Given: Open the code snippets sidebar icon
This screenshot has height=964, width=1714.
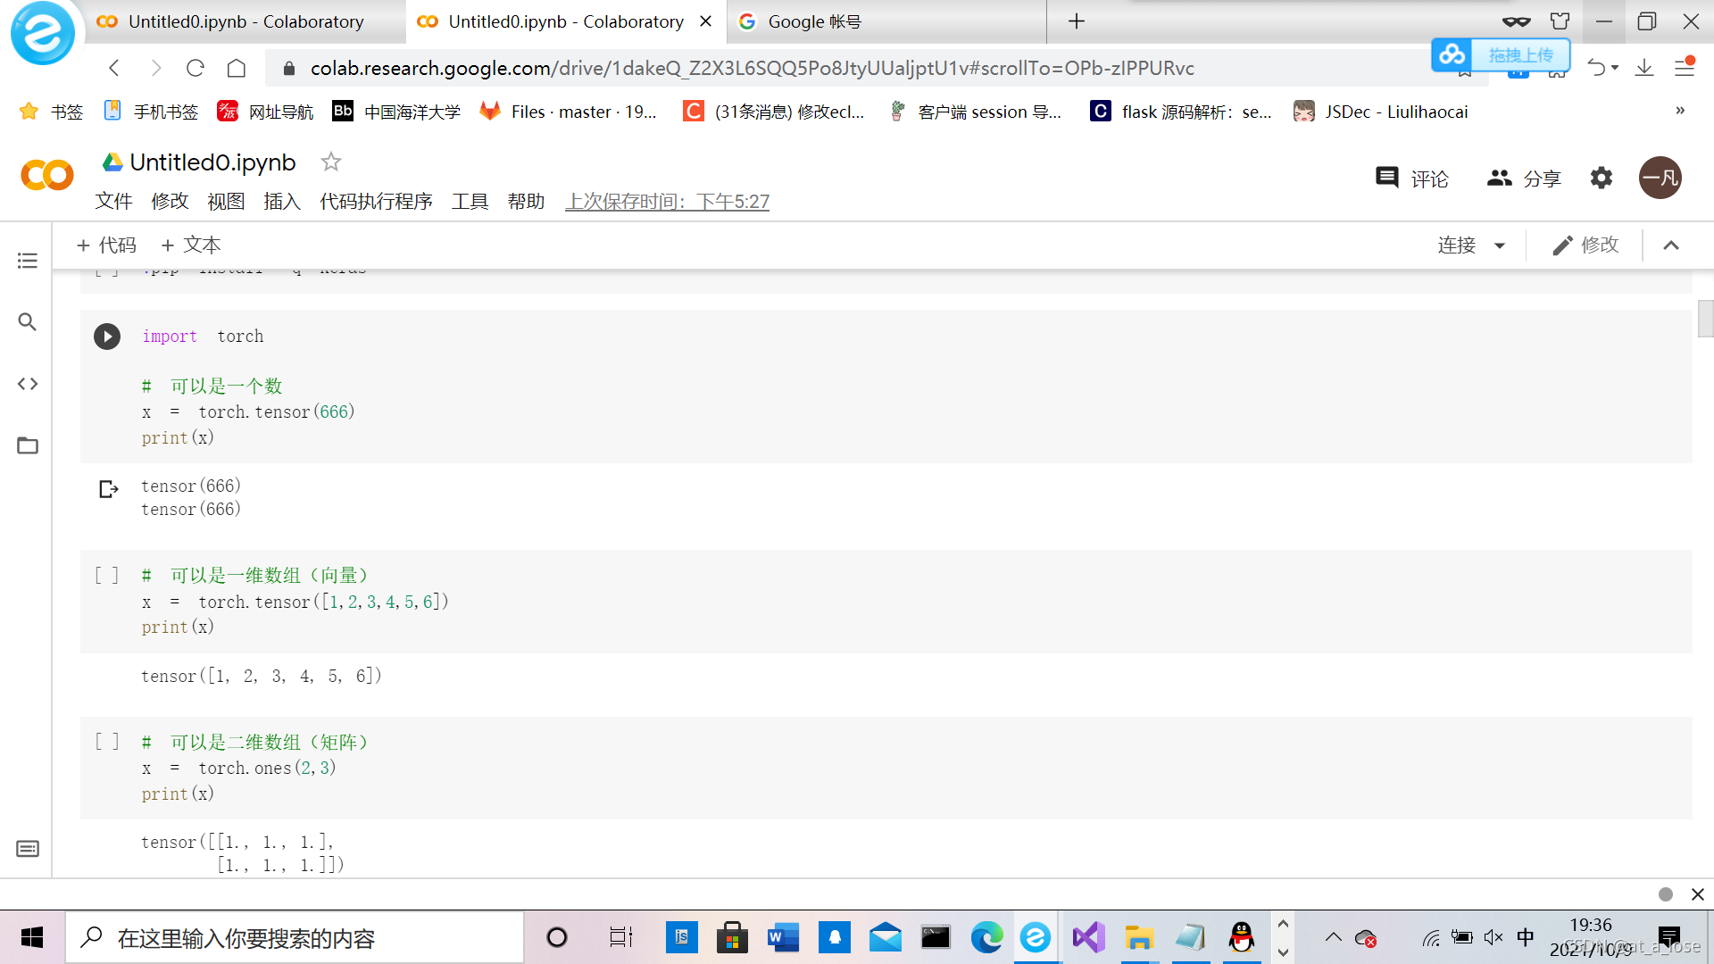Looking at the screenshot, I should [28, 384].
